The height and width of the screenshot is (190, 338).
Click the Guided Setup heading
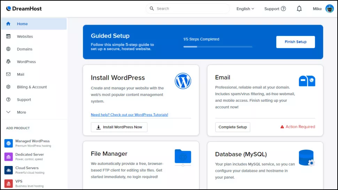(x=110, y=36)
